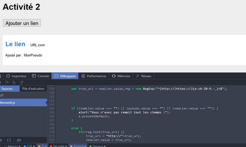
Task: Toggle the black boxing eye icon
Action: [x=1, y=140]
